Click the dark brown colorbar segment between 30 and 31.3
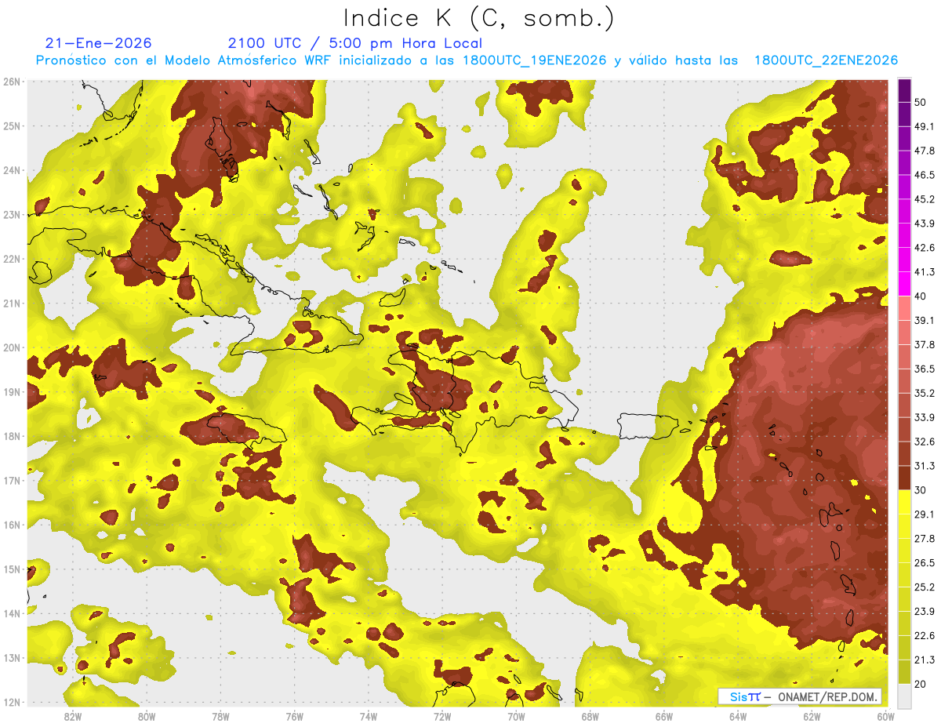This screenshot has height=727, width=941. pos(904,478)
